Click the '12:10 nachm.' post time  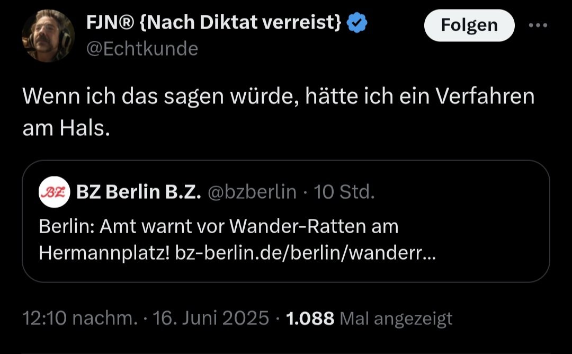(x=79, y=318)
